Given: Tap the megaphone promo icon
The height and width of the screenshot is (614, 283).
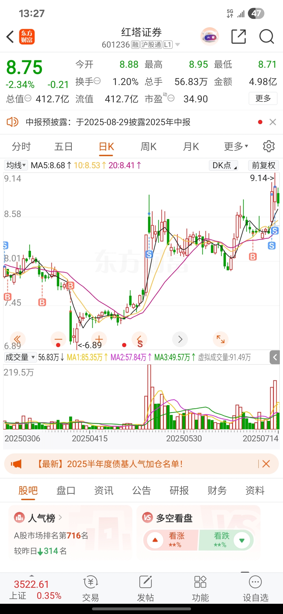Looking at the screenshot, I should pos(16,464).
